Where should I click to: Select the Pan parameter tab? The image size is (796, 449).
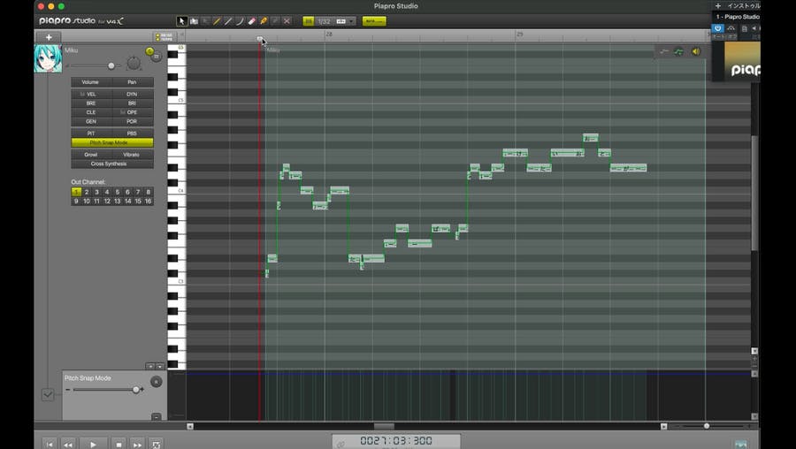point(132,81)
